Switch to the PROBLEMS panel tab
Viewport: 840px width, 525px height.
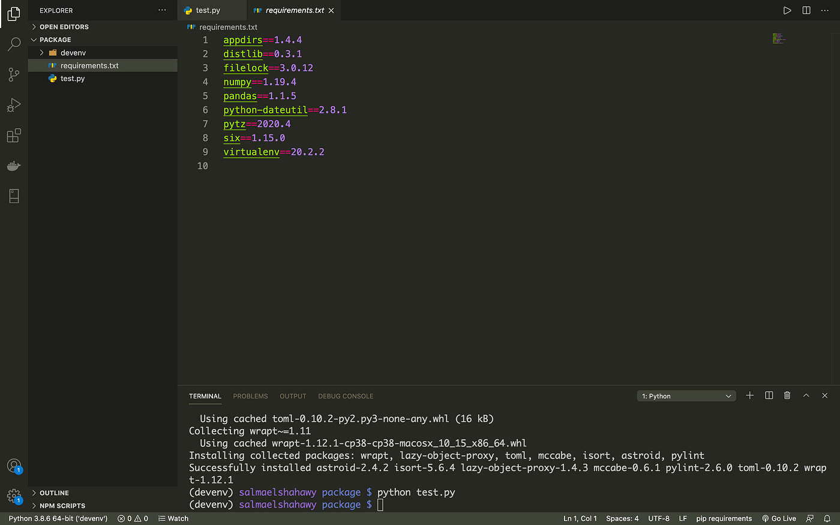250,396
